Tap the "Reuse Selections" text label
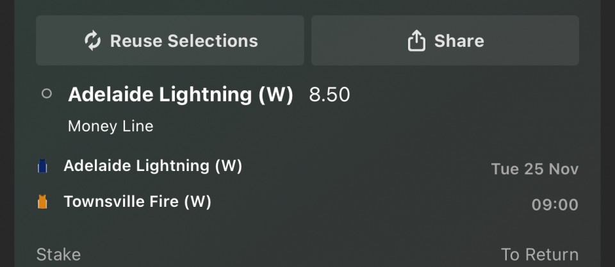Screen dimensions: 615x267 [184, 41]
